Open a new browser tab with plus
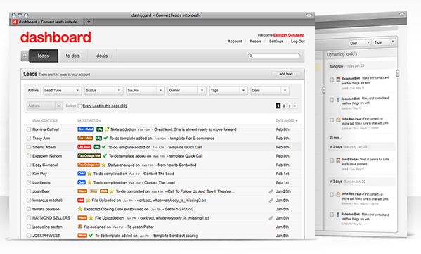The image size is (421, 254). pyautogui.click(x=89, y=22)
